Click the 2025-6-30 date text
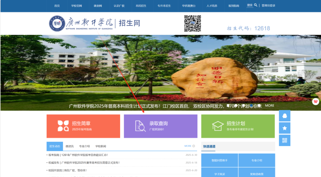321x177 pixels. [x=191, y=155]
